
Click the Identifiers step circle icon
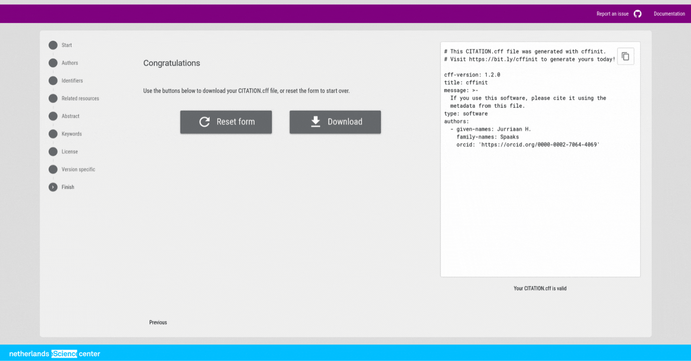click(x=53, y=81)
